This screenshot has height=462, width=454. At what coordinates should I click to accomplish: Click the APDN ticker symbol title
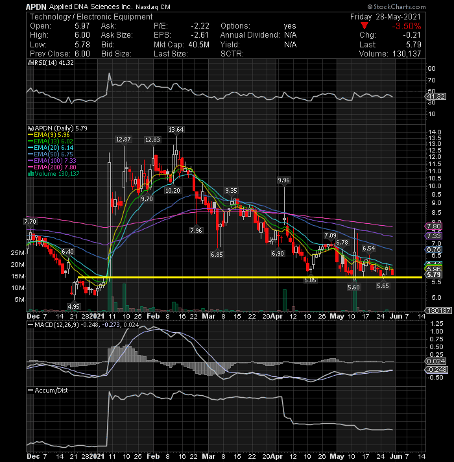36,6
